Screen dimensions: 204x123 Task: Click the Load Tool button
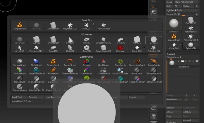click(20, 97)
